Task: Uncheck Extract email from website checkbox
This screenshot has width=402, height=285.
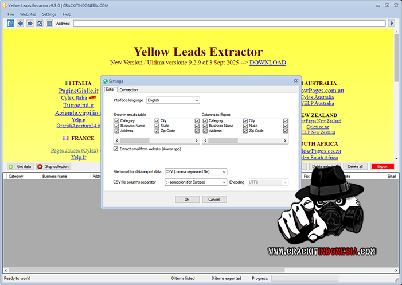Action: coord(116,149)
